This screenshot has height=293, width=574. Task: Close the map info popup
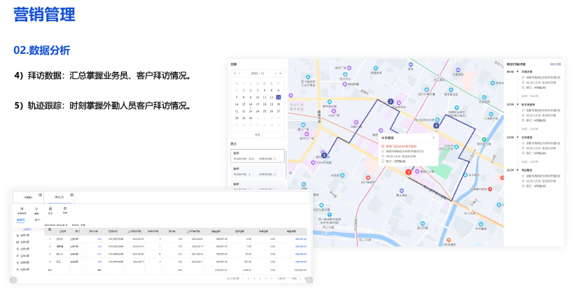[433, 138]
